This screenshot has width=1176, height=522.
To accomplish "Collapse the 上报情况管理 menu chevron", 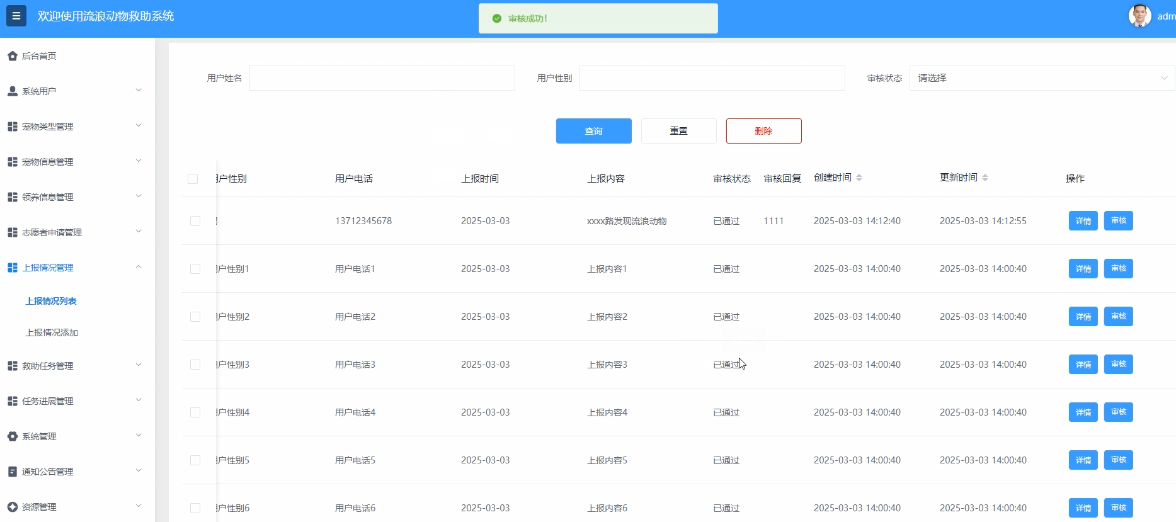I will pos(139,266).
